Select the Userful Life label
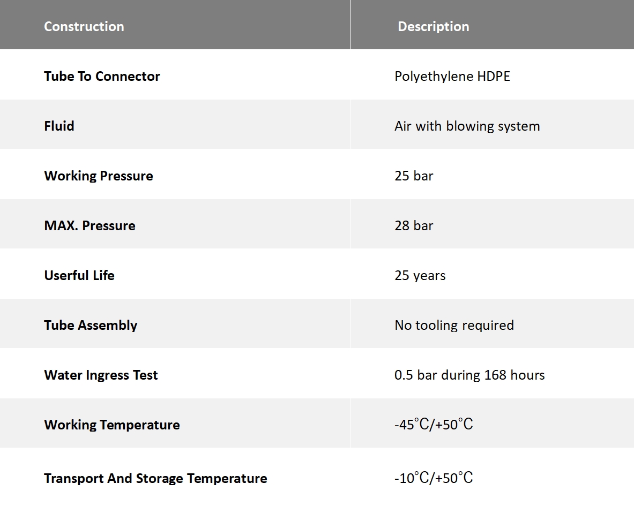This screenshot has width=634, height=506. click(79, 275)
